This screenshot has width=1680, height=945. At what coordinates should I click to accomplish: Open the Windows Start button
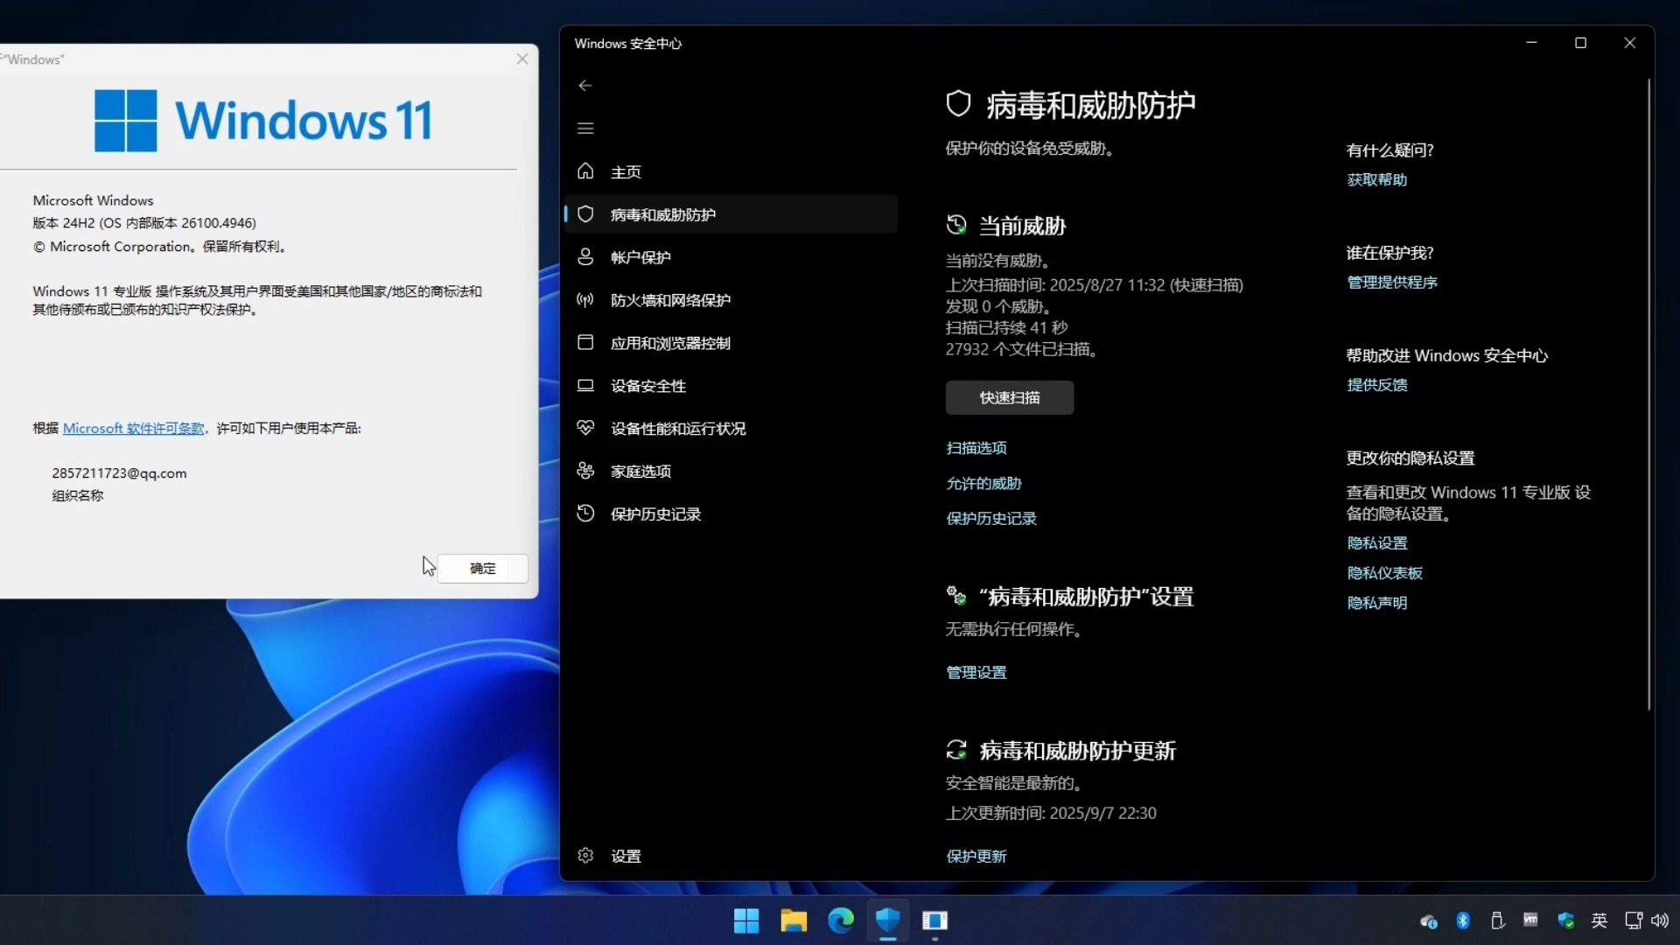(746, 920)
